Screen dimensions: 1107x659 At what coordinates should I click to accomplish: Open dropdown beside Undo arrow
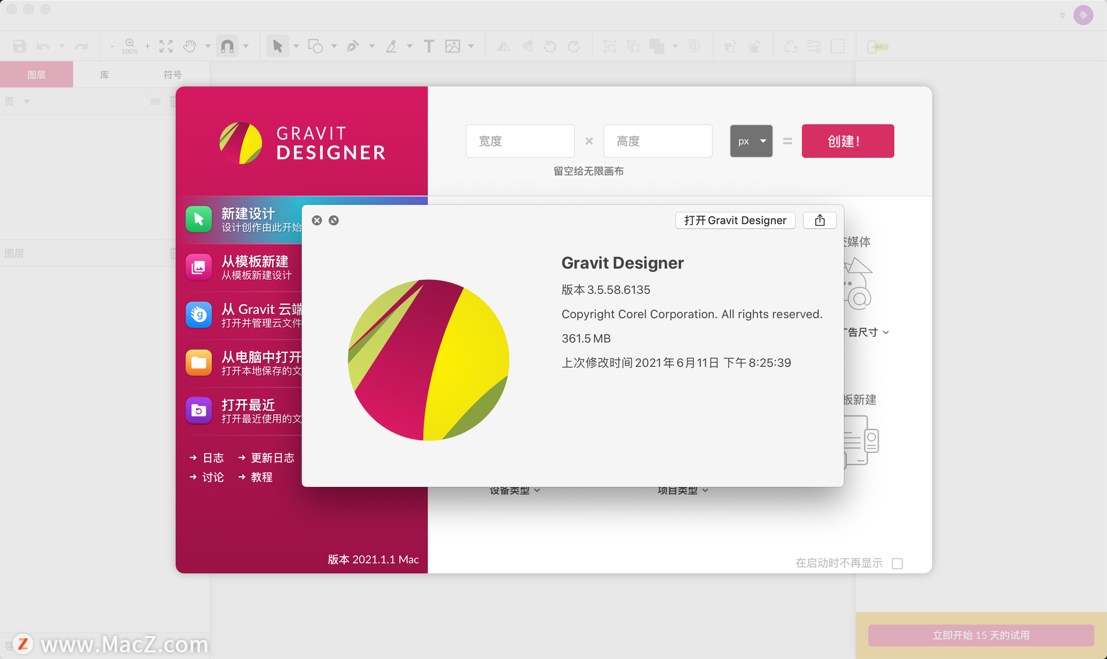(62, 46)
